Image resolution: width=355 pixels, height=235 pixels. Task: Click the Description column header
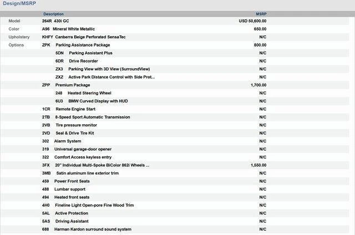tap(53, 14)
